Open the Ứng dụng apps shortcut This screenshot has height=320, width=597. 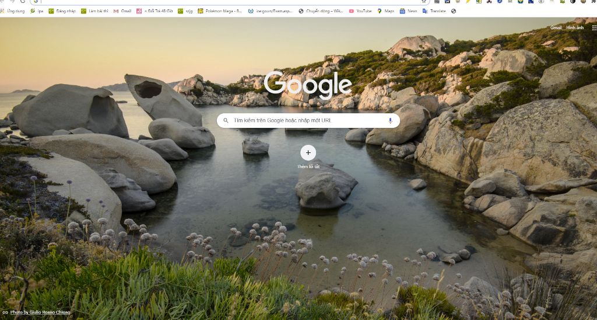point(12,11)
